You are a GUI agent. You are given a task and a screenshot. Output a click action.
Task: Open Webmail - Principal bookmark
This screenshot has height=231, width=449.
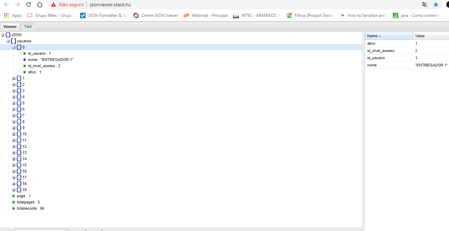point(206,15)
